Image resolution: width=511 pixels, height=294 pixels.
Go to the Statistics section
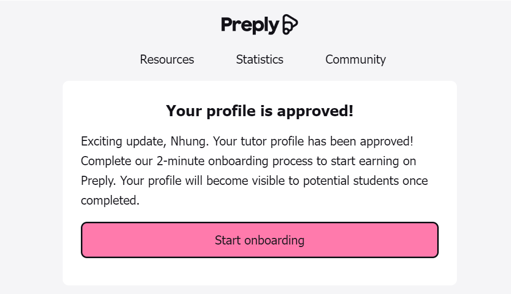(259, 60)
